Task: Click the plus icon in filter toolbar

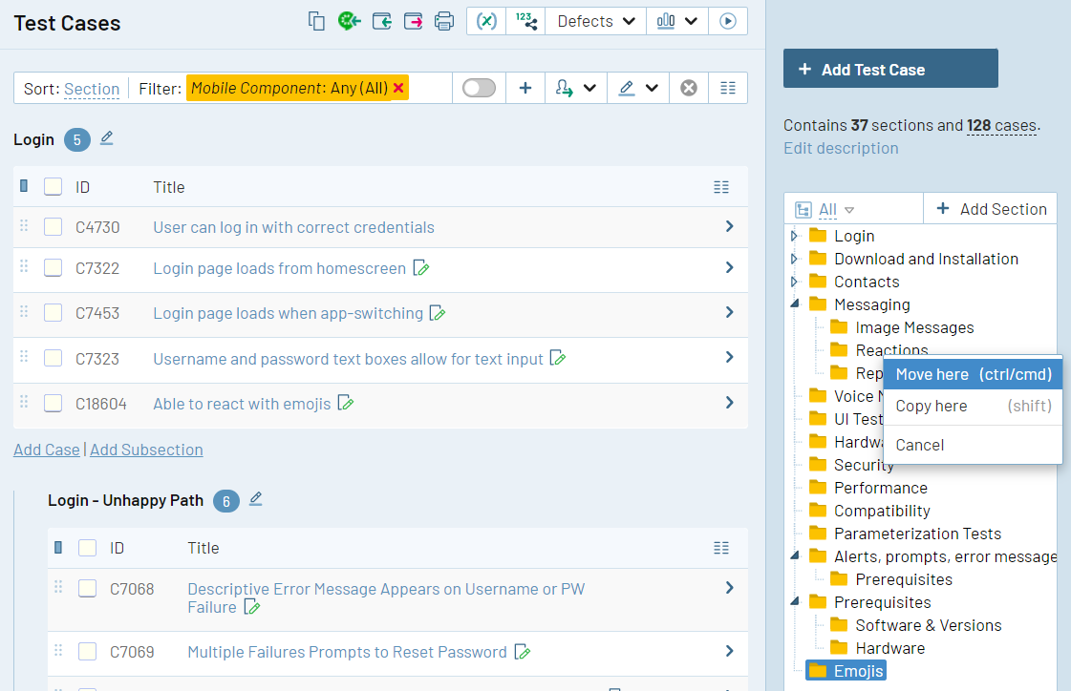Action: point(525,88)
